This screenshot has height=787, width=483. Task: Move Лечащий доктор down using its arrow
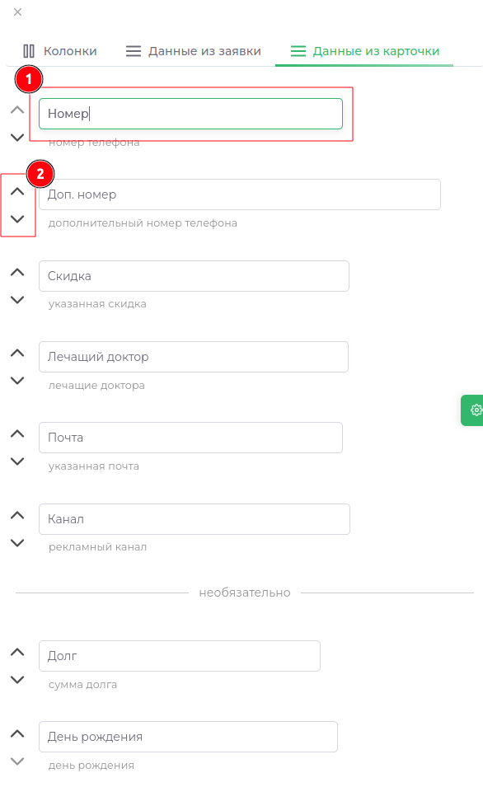(x=17, y=380)
